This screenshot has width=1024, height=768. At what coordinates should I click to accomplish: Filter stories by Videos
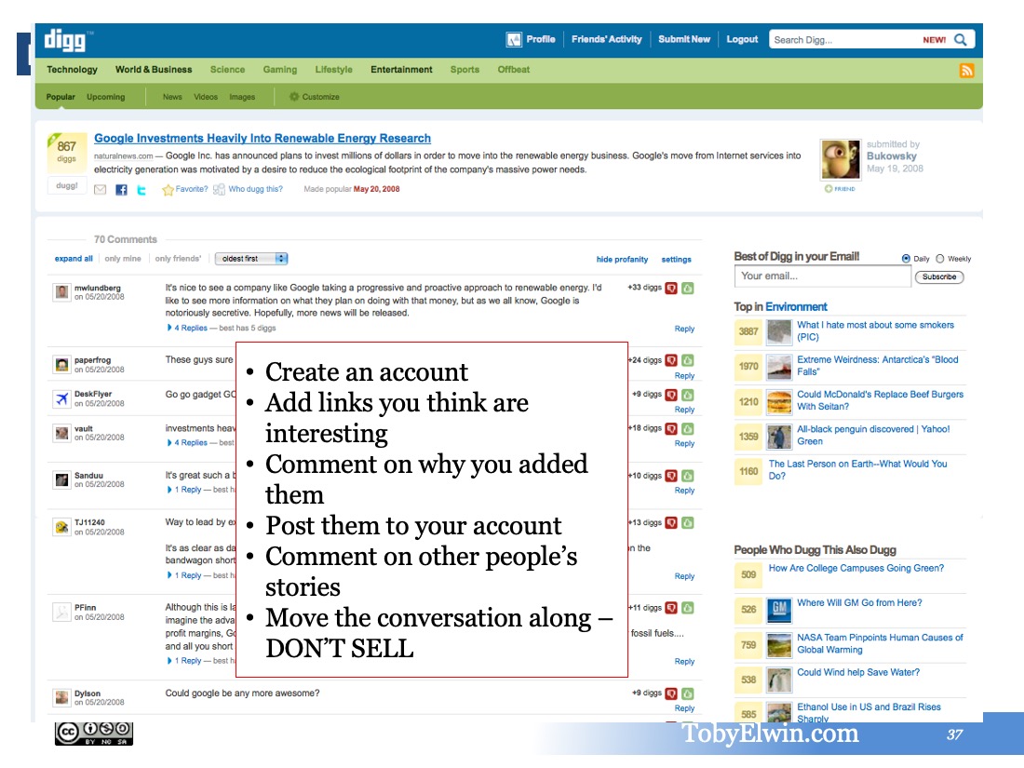click(x=206, y=97)
